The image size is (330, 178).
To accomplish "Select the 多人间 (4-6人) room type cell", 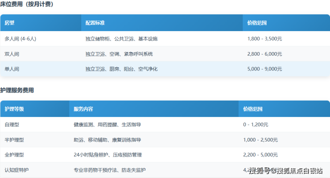I will coord(20,39).
